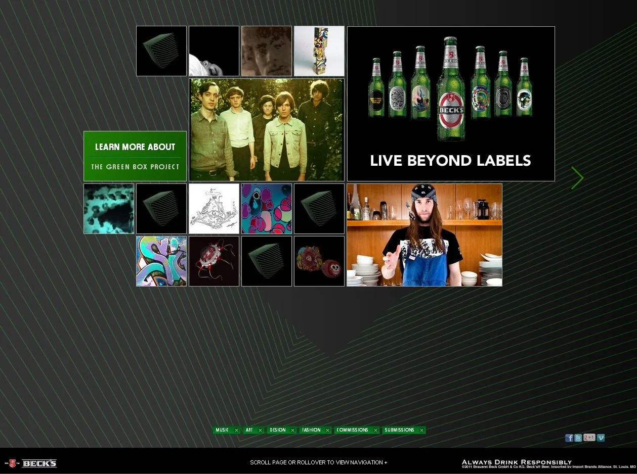Image resolution: width=637 pixels, height=474 pixels.
Task: Open the bandana man in kitchen tile
Action: [424, 235]
